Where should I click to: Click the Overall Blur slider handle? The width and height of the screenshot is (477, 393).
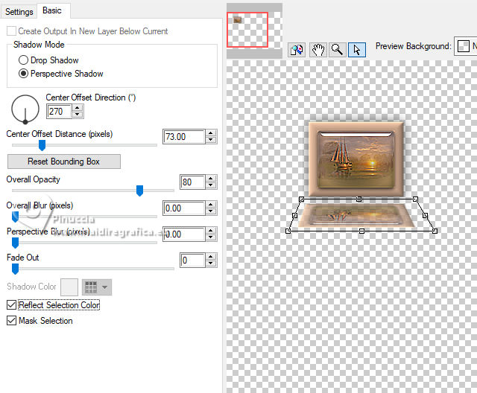point(15,217)
